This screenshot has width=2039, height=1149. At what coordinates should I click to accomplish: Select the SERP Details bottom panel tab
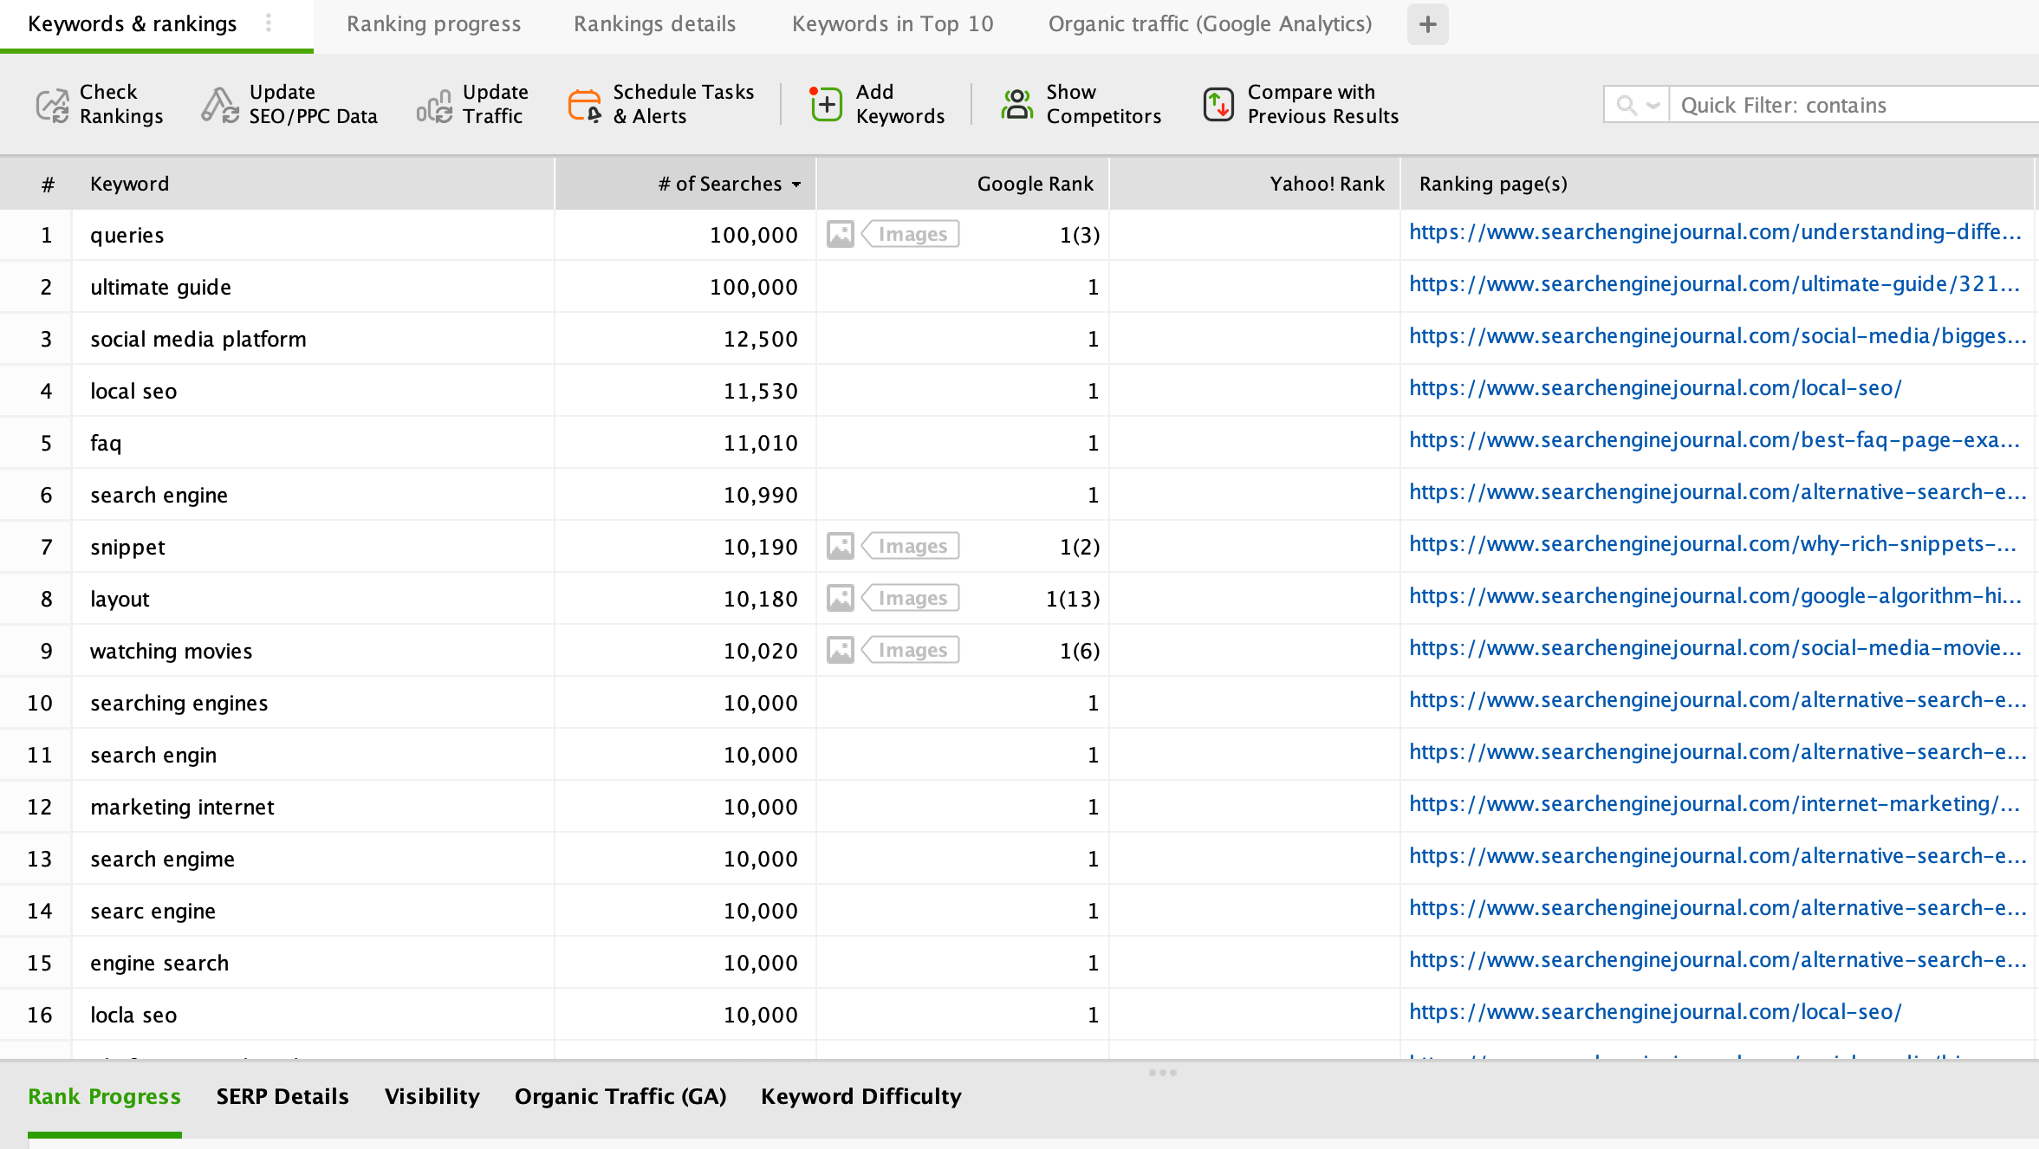pos(282,1096)
